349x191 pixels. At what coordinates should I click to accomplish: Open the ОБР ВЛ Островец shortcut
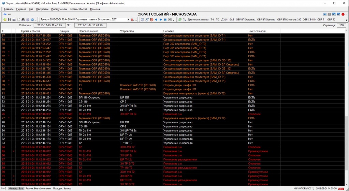pos(246,19)
